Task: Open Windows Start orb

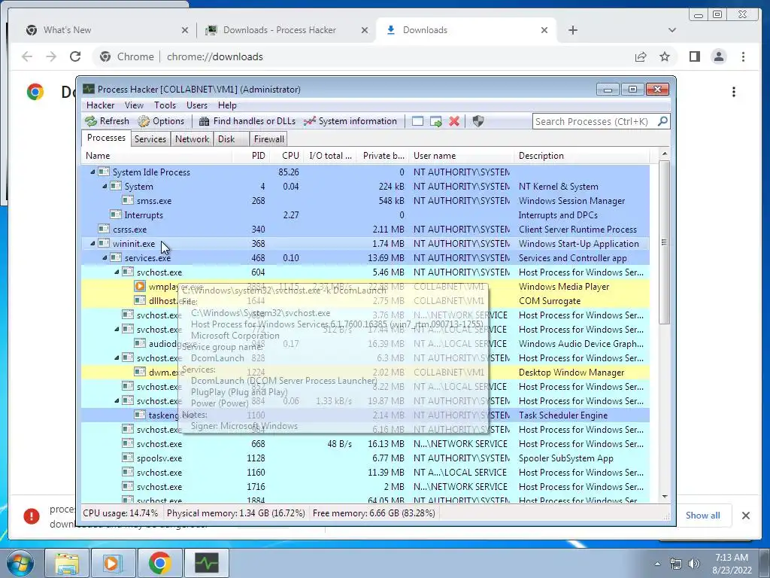Action: click(20, 563)
